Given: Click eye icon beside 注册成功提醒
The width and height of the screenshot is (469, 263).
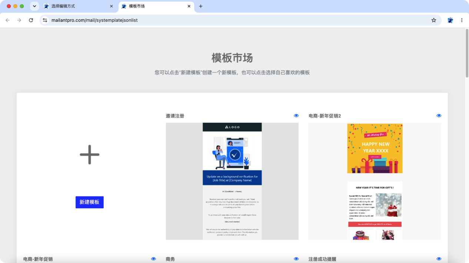Looking at the screenshot, I should tap(439, 259).
